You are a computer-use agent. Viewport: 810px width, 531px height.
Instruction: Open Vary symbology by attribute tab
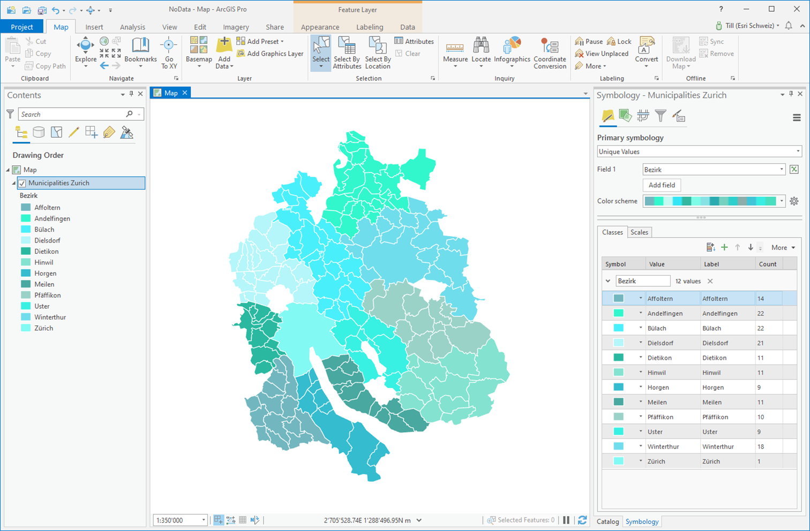(625, 116)
